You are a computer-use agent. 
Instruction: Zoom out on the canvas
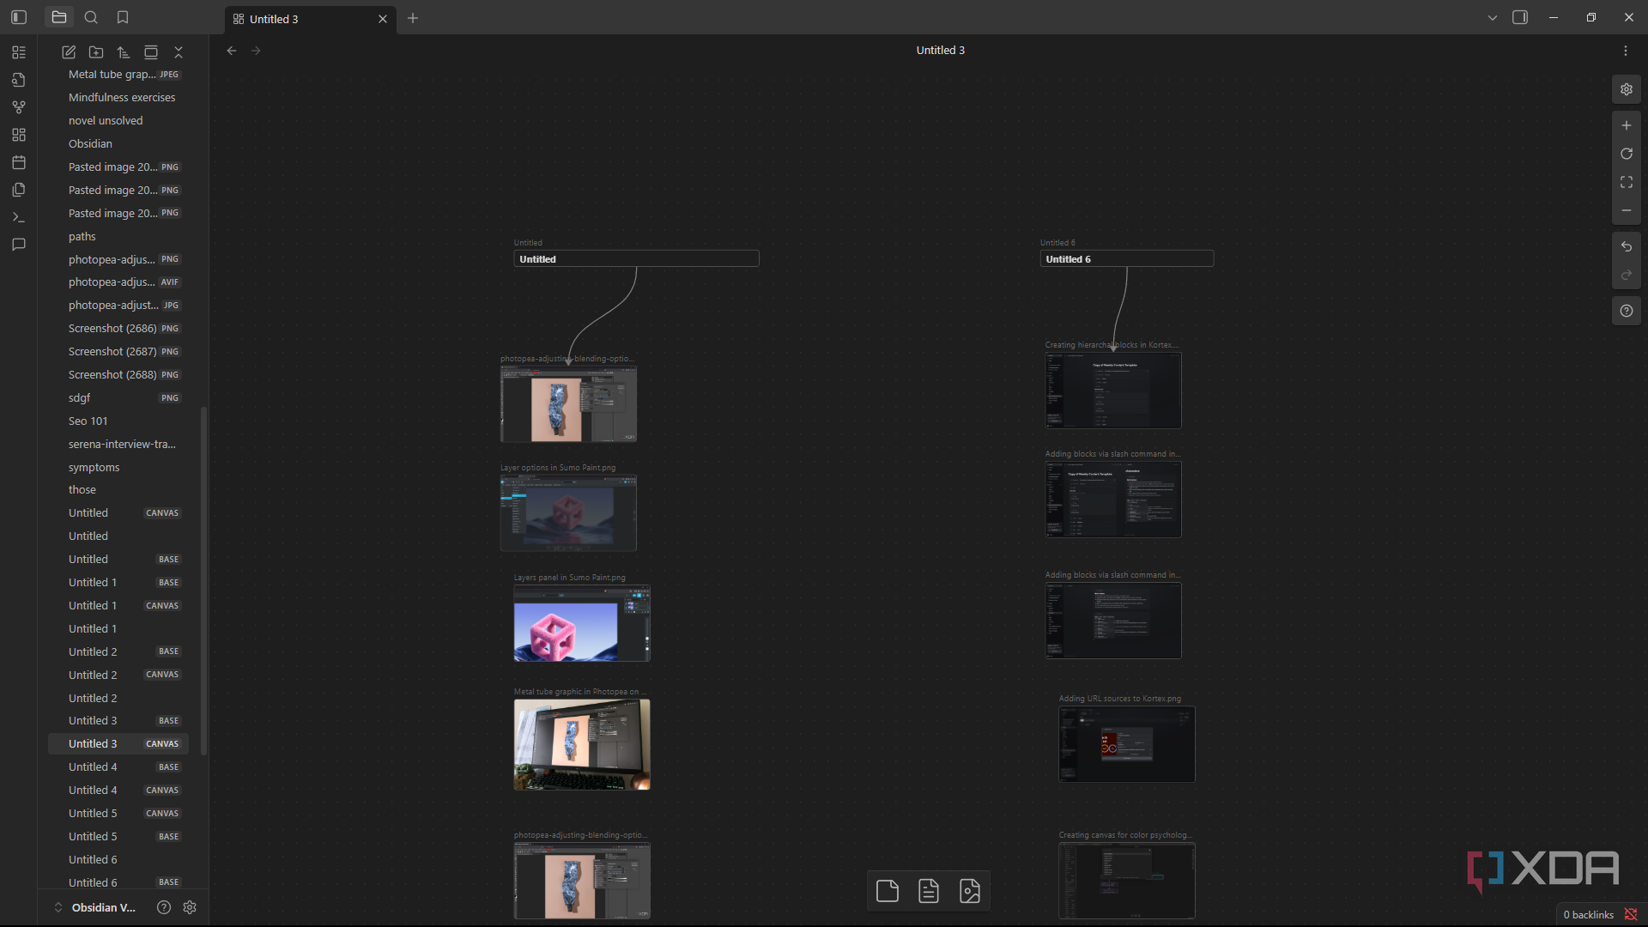click(1627, 210)
